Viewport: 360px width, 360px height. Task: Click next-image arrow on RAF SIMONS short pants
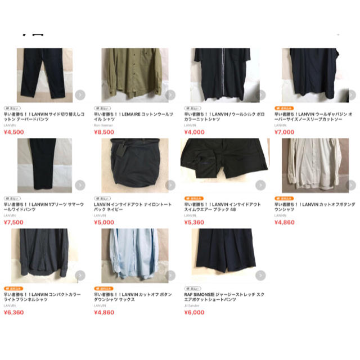click(x=260, y=275)
